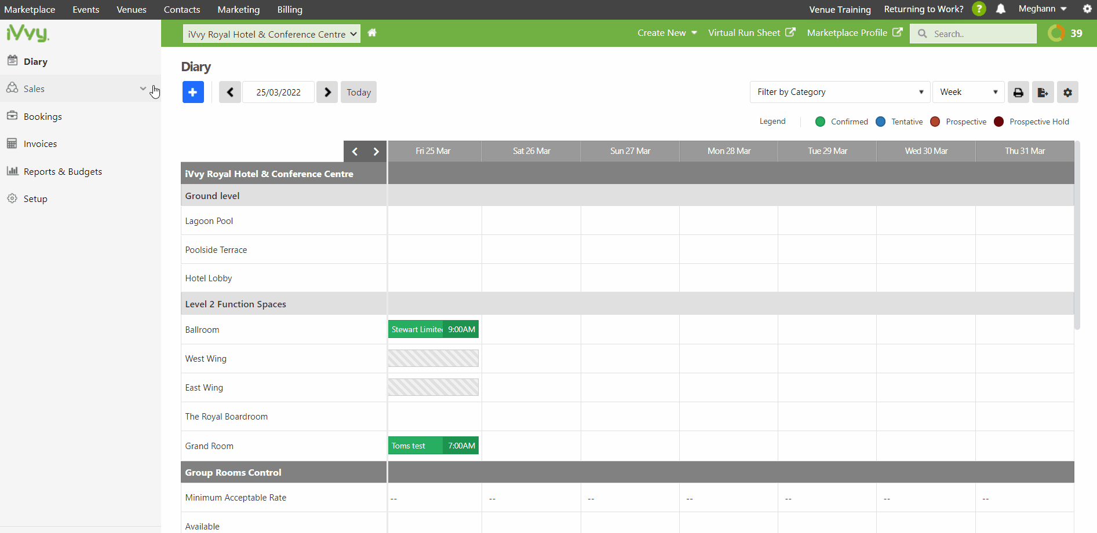Open the Events menu
1097x533 pixels.
point(86,9)
